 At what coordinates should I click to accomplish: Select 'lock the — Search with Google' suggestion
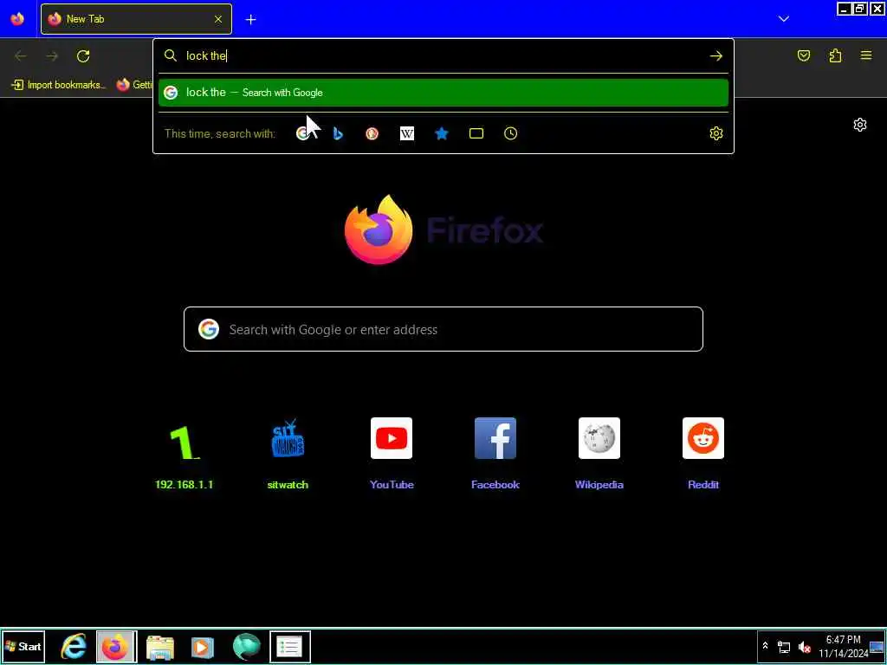coord(443,93)
